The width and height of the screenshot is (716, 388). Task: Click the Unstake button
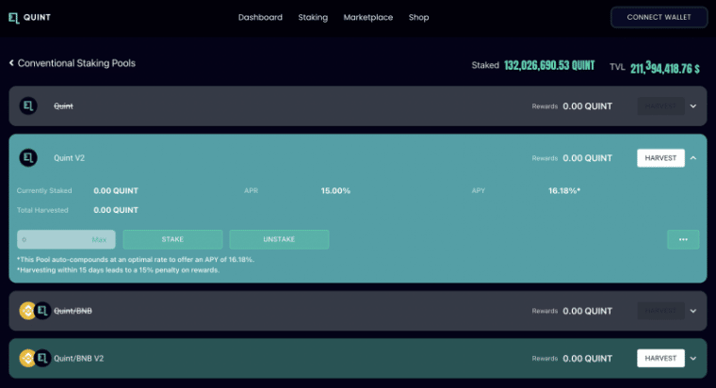coord(279,239)
